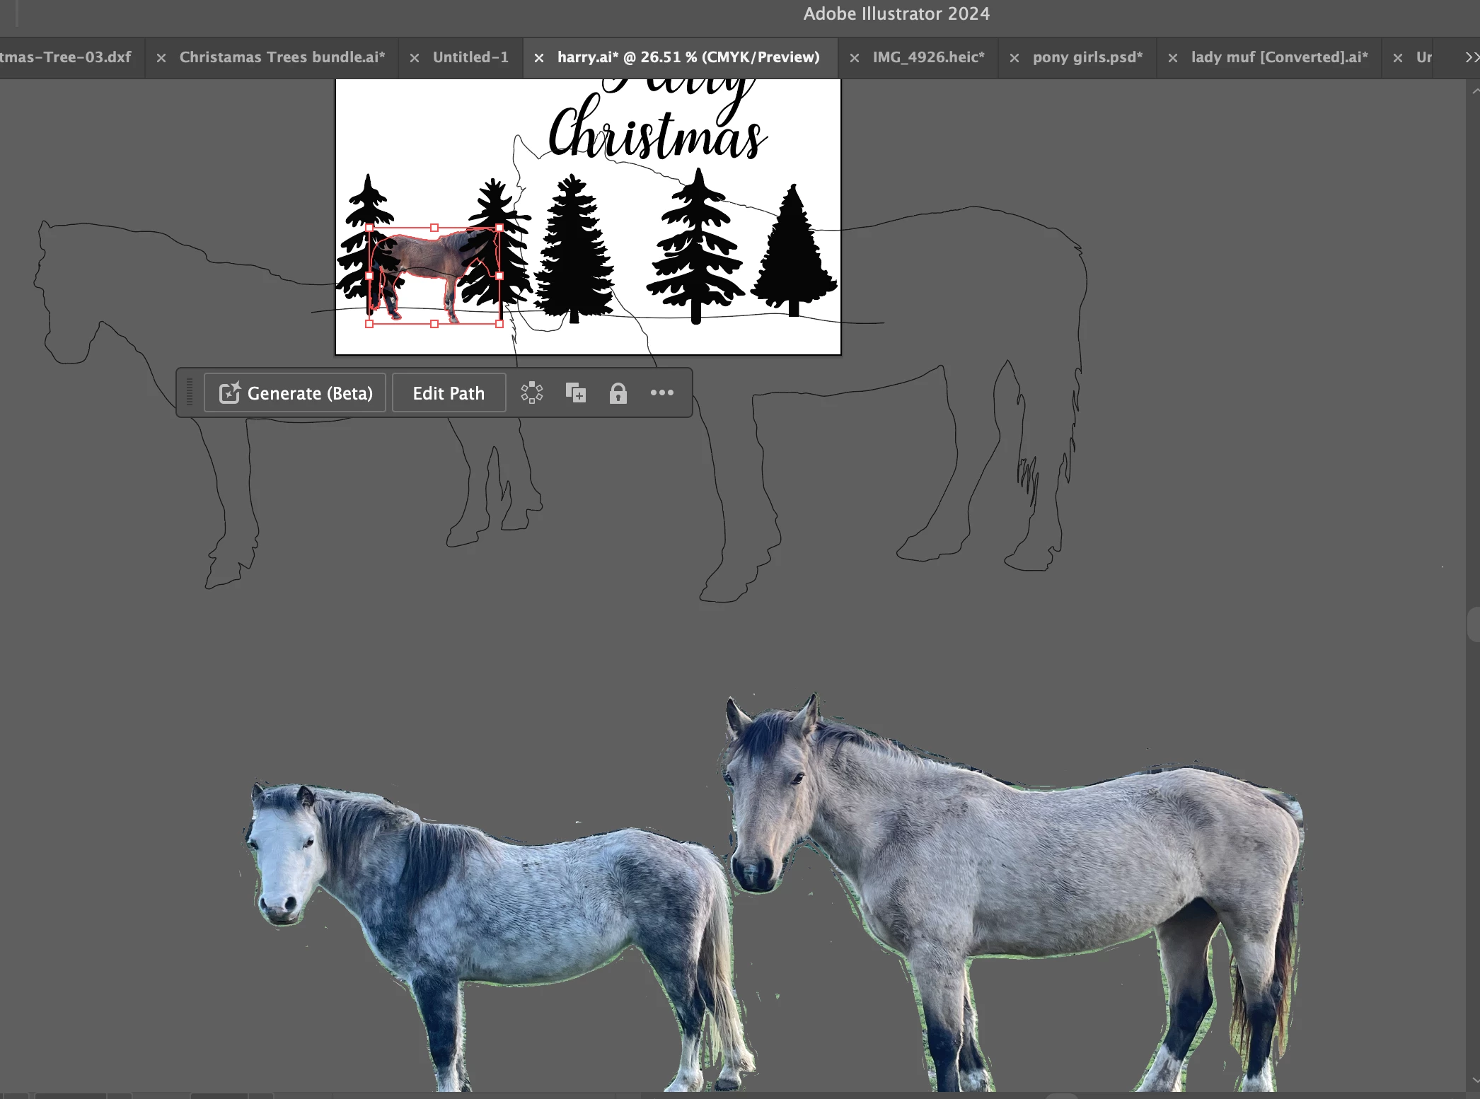Click the vertical scrollbar thumb

pyautogui.click(x=1474, y=624)
